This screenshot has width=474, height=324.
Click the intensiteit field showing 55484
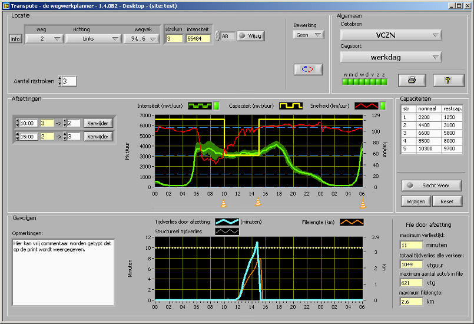198,38
